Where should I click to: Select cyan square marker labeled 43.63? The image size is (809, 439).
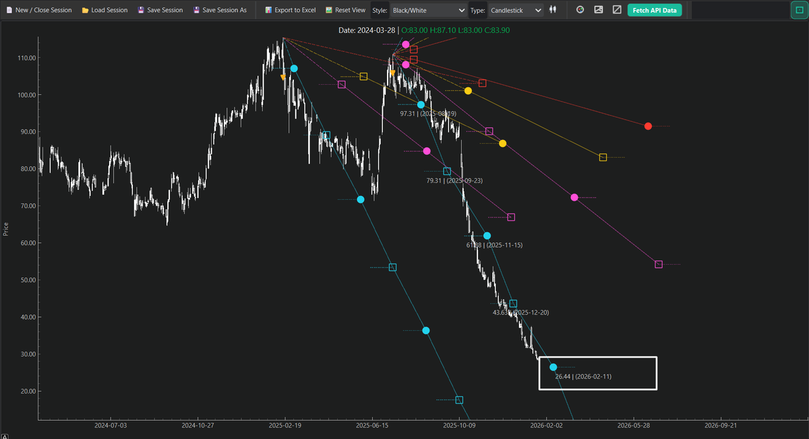pos(513,304)
